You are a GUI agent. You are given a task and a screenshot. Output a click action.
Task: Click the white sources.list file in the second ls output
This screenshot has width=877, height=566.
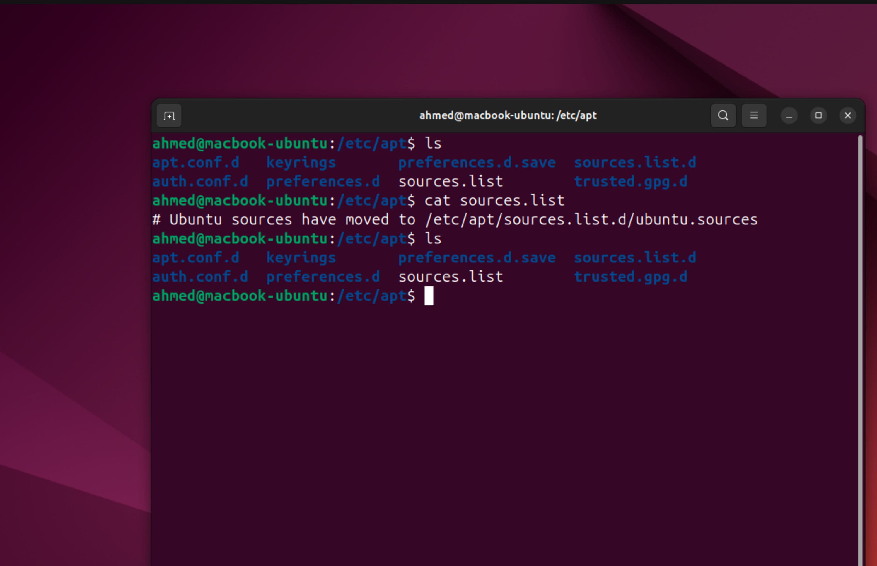pos(451,277)
